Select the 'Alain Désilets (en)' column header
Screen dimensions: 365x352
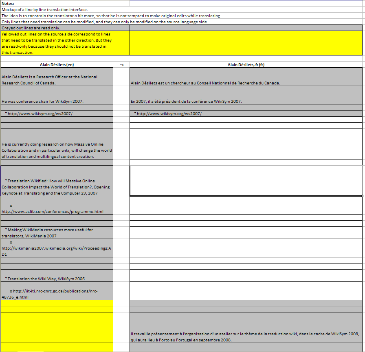(x=57, y=64)
